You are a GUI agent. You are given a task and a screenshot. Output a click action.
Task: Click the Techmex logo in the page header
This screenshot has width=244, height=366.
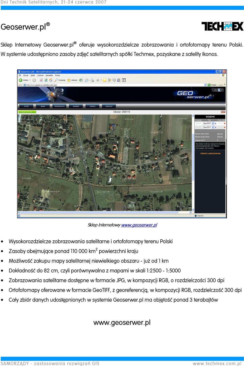point(218,90)
